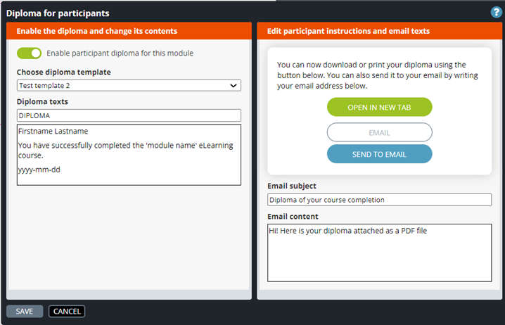Open the help question mark icon
Viewport: 505px width, 325px height.
(x=496, y=12)
